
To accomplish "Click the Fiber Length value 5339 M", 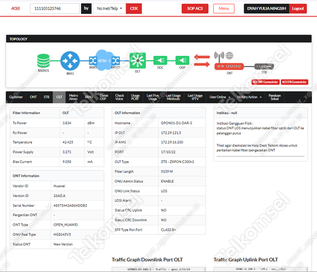I will click(167, 171).
